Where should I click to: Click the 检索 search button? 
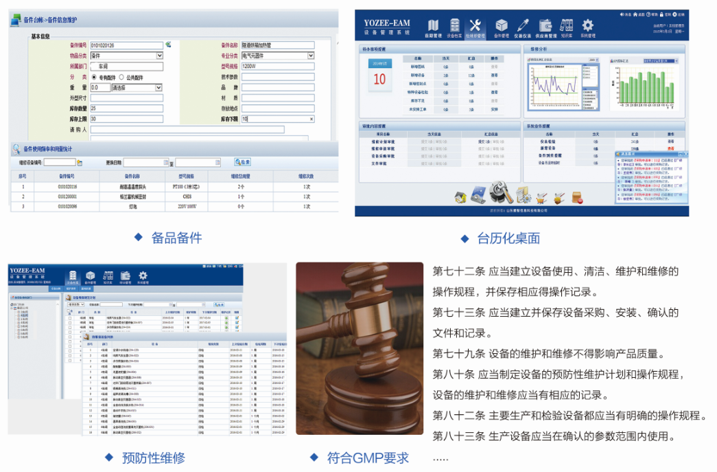point(242,161)
